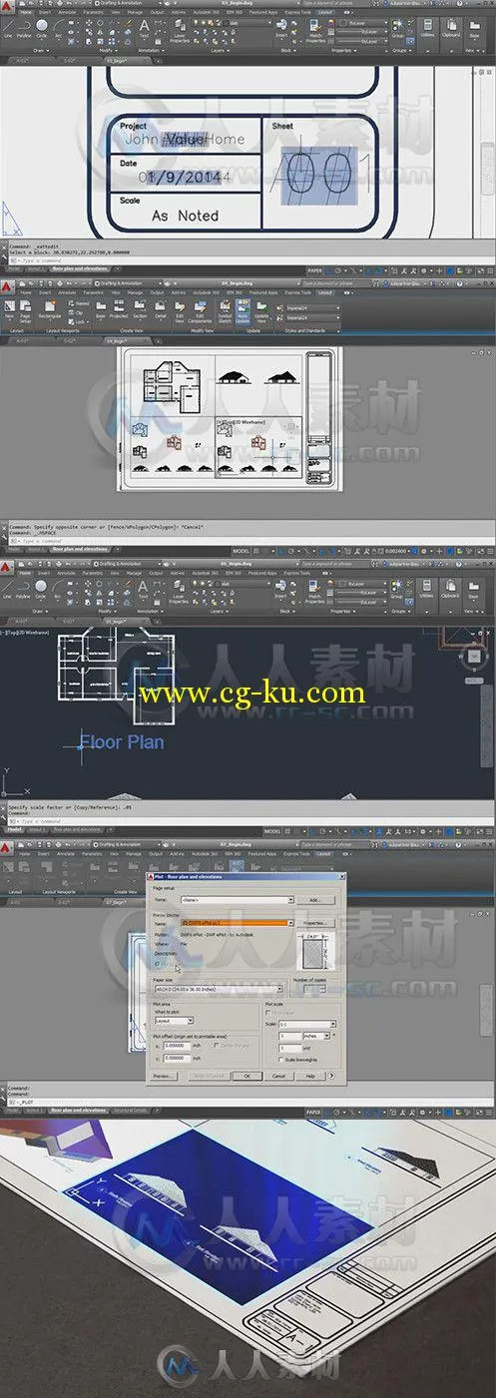
Task: Check Center the plot checkbox
Action: [217, 1046]
